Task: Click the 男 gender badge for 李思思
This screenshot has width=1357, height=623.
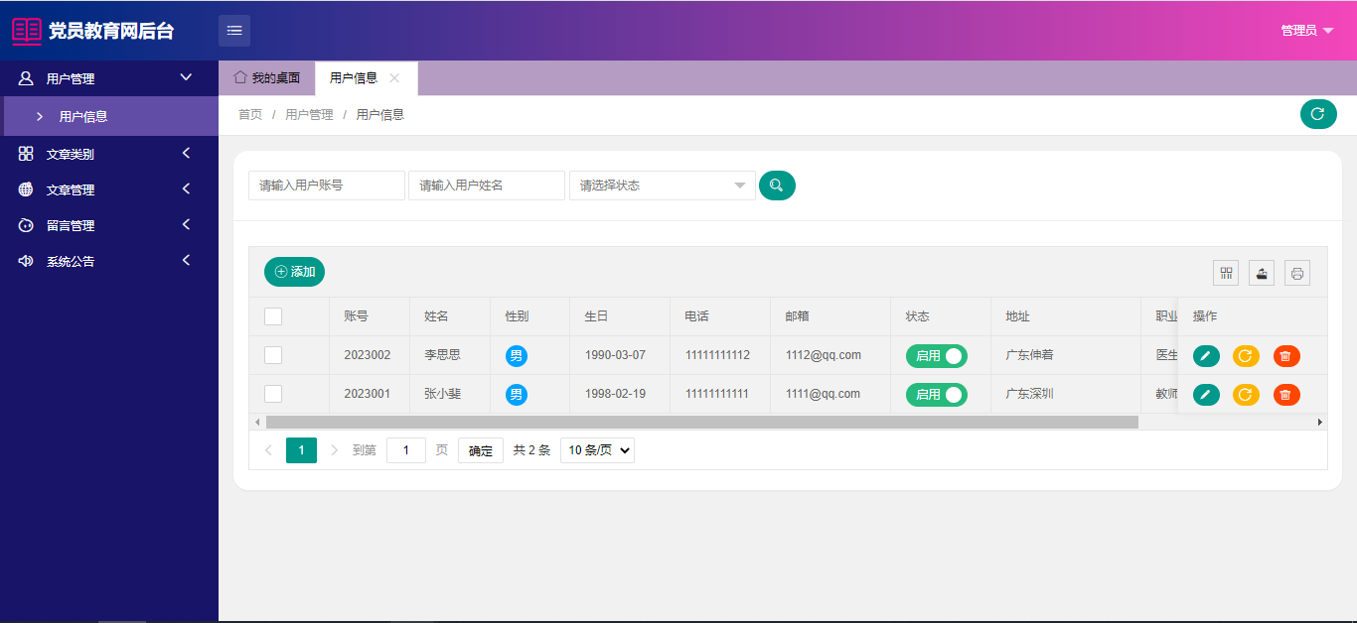Action: (x=517, y=356)
